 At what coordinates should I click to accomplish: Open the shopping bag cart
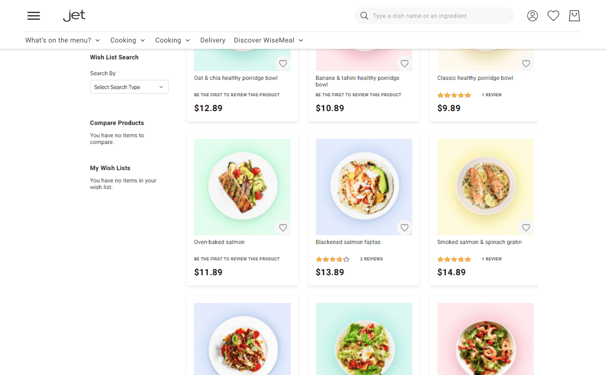(574, 16)
